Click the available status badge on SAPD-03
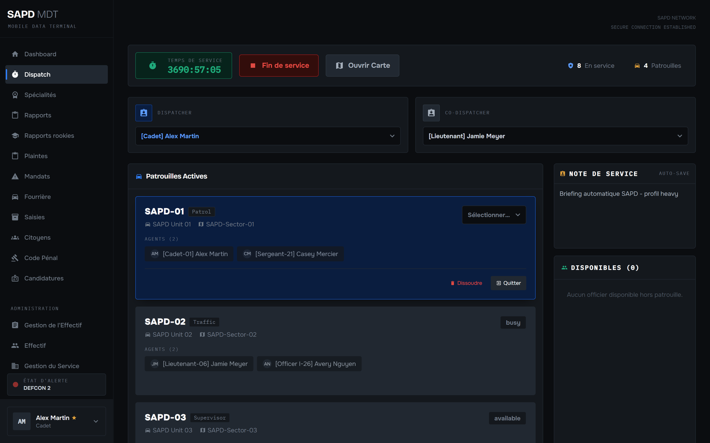This screenshot has width=710, height=443. pyautogui.click(x=507, y=418)
